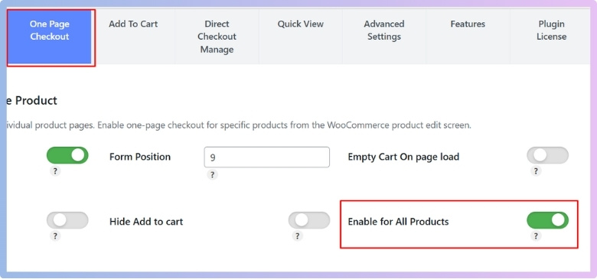
Task: Open help icon under Enable for All Products switch
Action: point(536,236)
